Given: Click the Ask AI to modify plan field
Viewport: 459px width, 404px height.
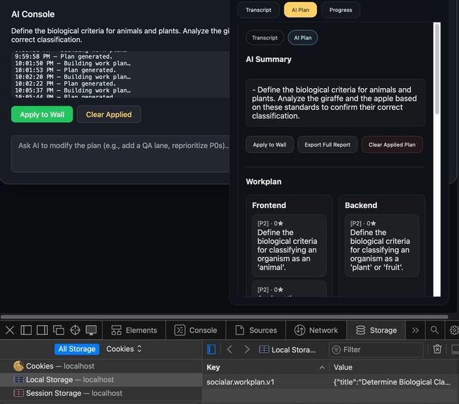Looking at the screenshot, I should click(121, 154).
